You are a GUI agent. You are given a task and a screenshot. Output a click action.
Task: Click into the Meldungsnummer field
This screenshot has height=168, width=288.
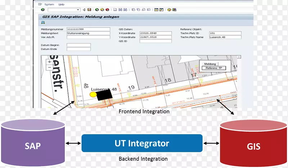pyautogui.click(x=88, y=29)
